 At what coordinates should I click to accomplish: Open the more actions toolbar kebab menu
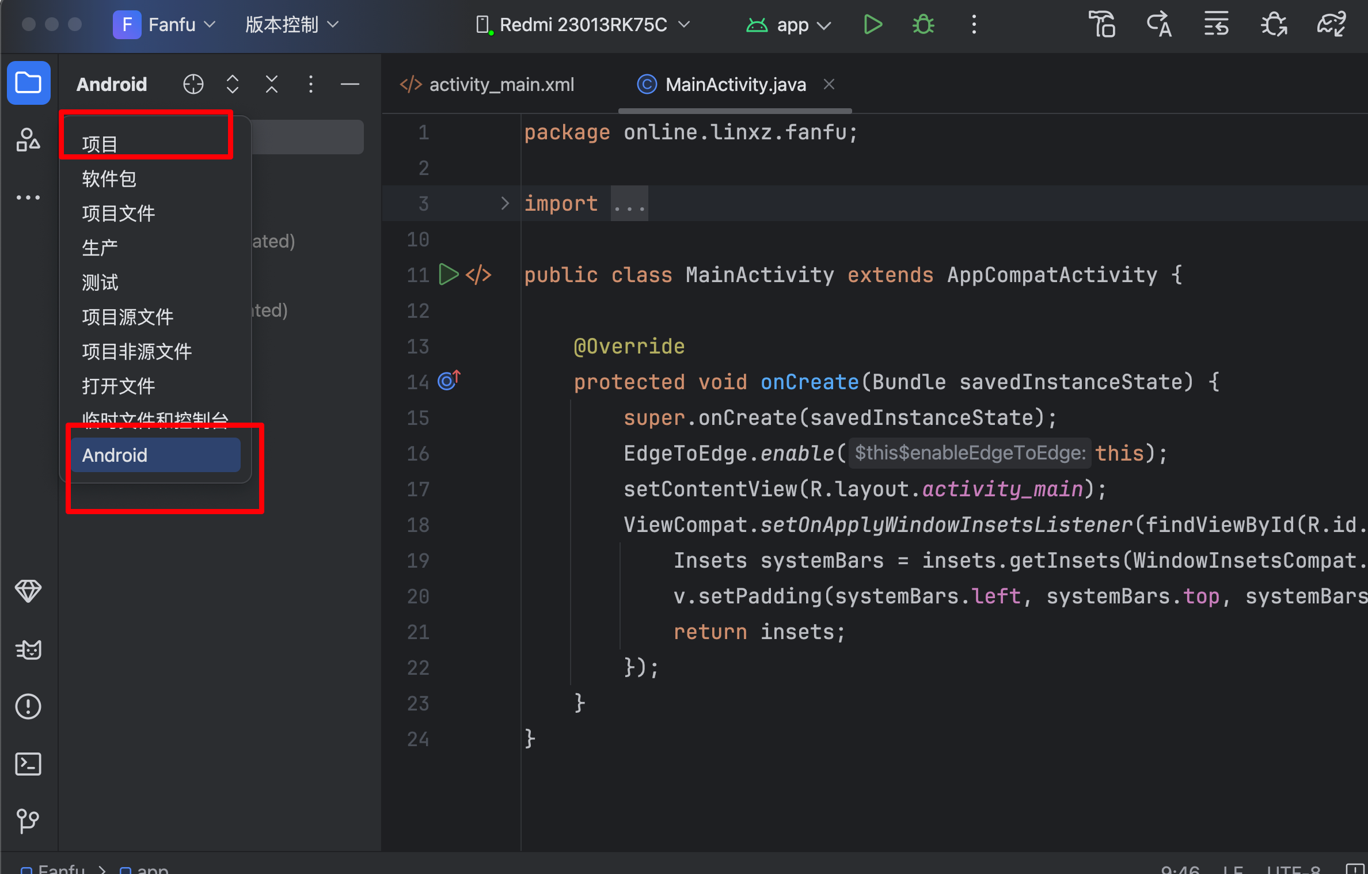click(x=974, y=25)
